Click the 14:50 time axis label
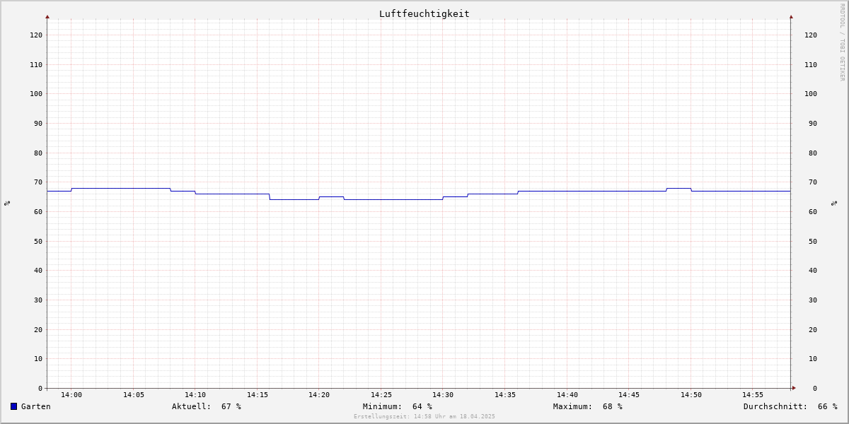Screen dimensions: 849x424 click(x=691, y=395)
